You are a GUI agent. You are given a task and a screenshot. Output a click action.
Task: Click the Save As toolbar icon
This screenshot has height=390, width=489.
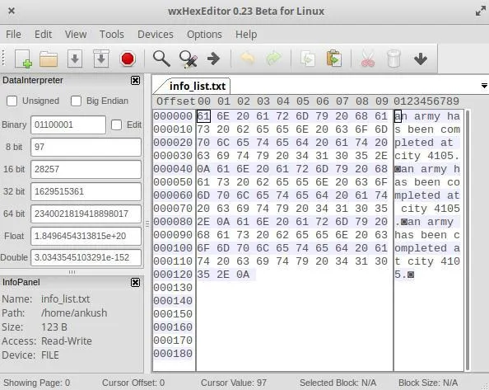[x=101, y=59]
